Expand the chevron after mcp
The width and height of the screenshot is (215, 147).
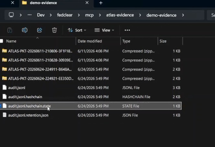pyautogui.click(x=100, y=15)
